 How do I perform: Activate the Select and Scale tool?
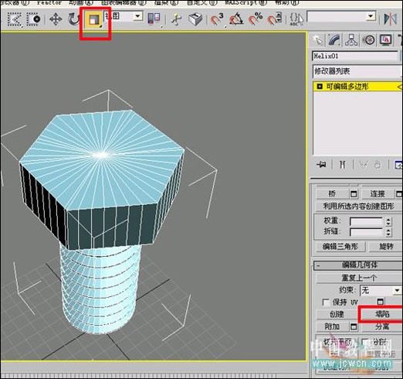click(x=94, y=19)
